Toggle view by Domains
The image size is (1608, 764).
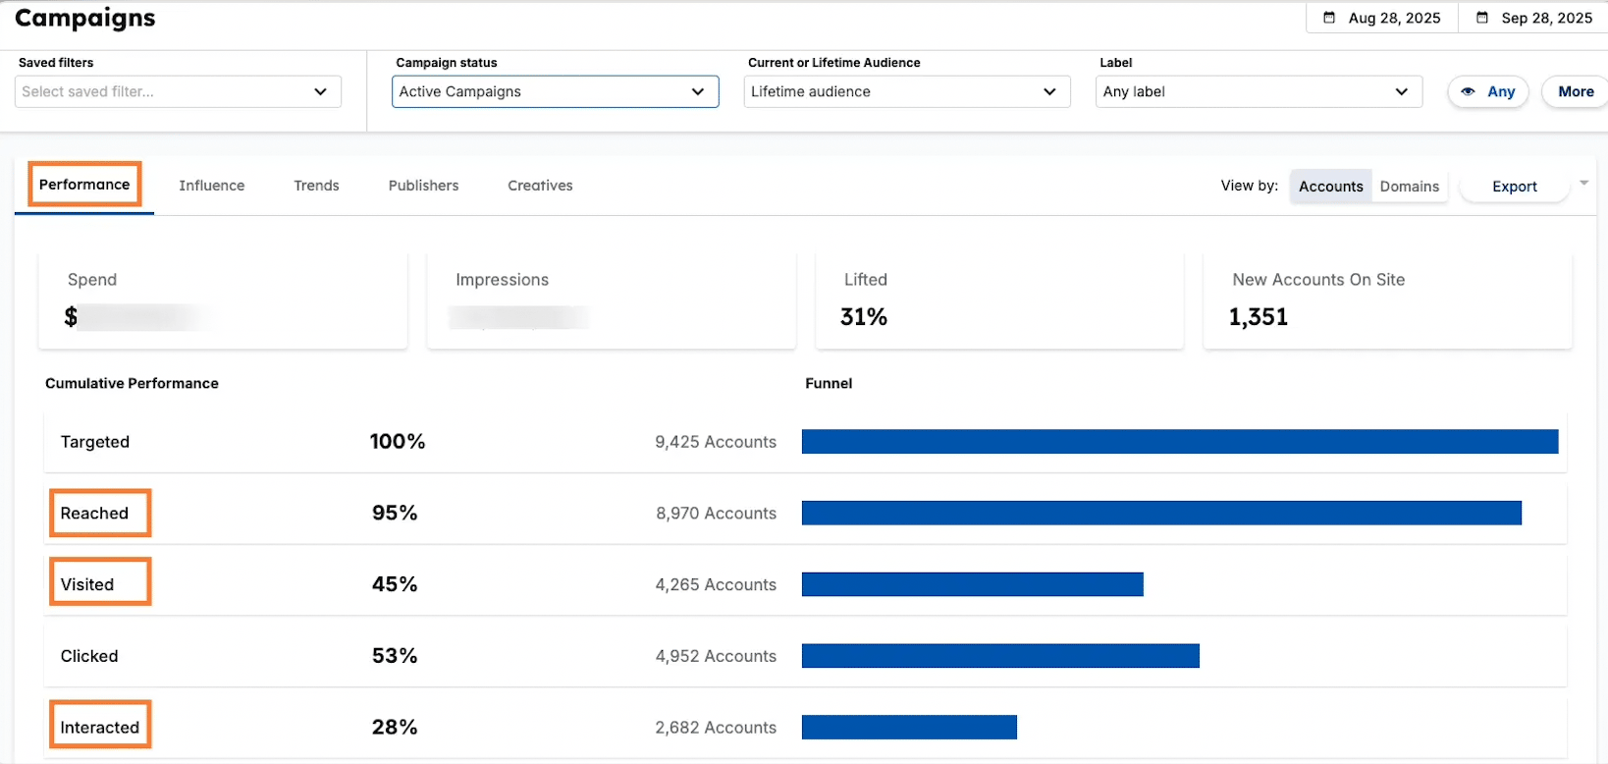click(x=1409, y=187)
